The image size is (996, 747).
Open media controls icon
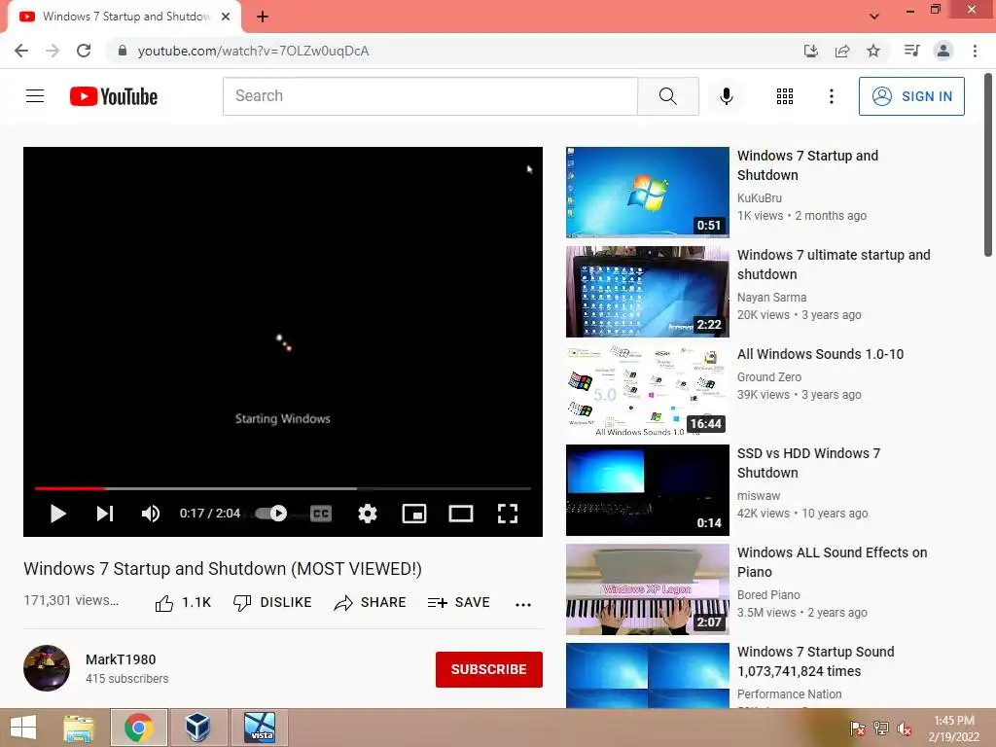click(911, 51)
